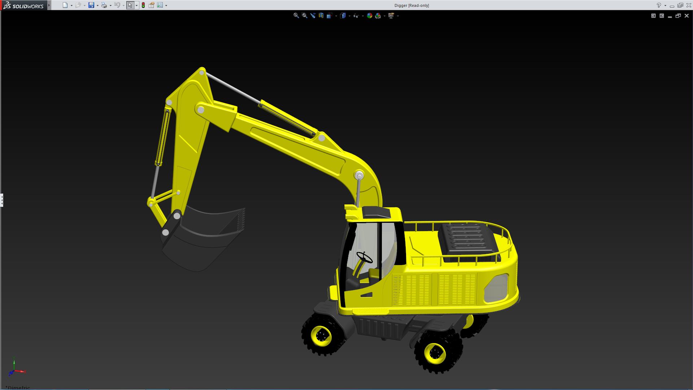The image size is (693, 390).
Task: Click the Rebuild traffic light icon
Action: (x=143, y=5)
